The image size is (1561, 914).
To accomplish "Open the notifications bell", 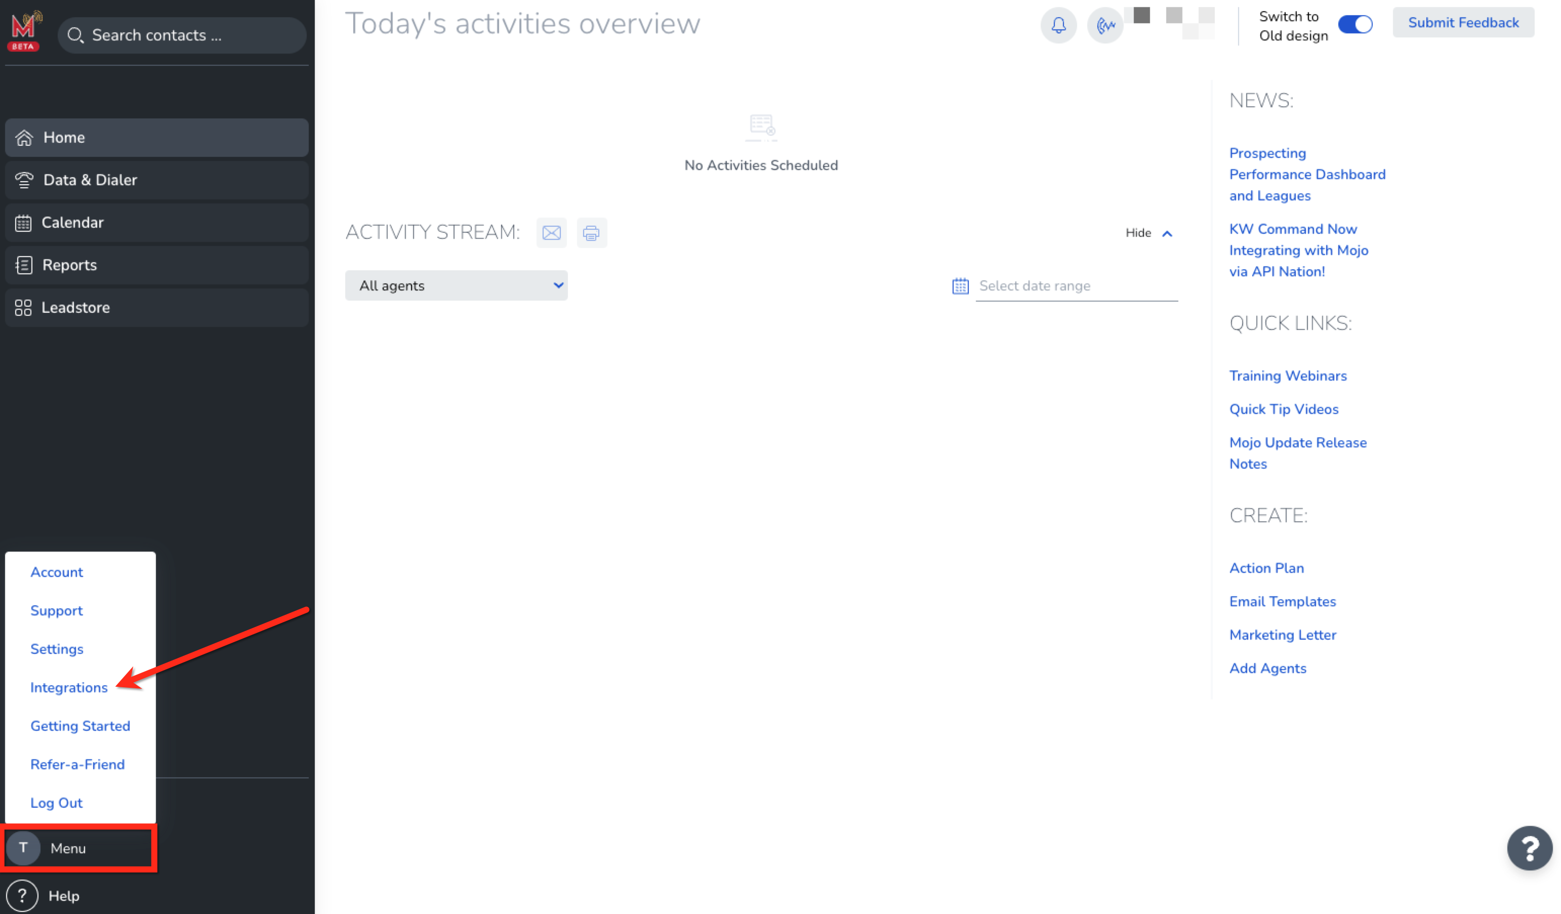I will point(1058,25).
